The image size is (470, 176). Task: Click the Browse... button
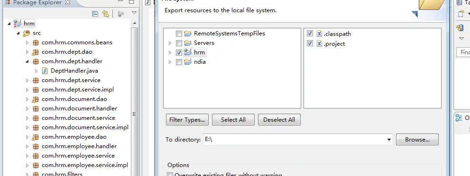point(417,139)
